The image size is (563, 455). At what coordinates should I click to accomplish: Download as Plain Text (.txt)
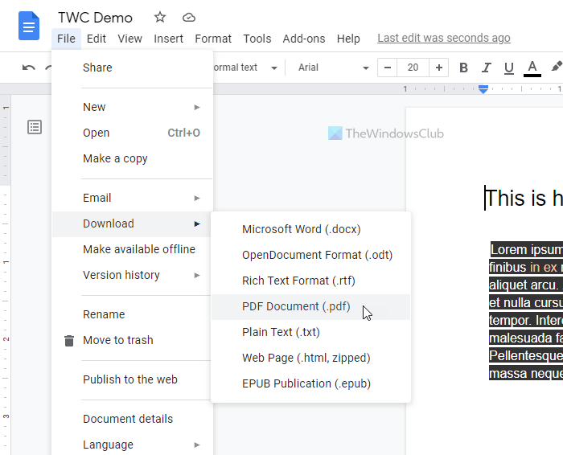point(311,332)
